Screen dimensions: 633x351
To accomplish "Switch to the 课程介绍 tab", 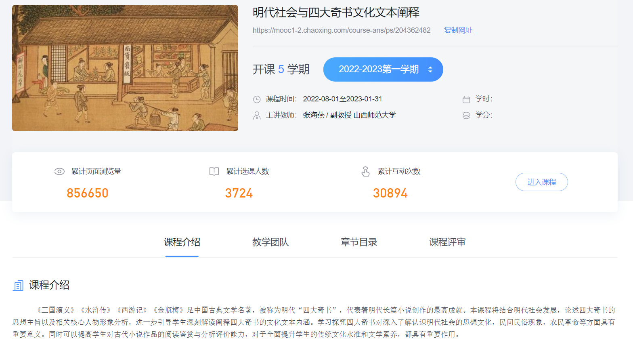I will pos(182,242).
